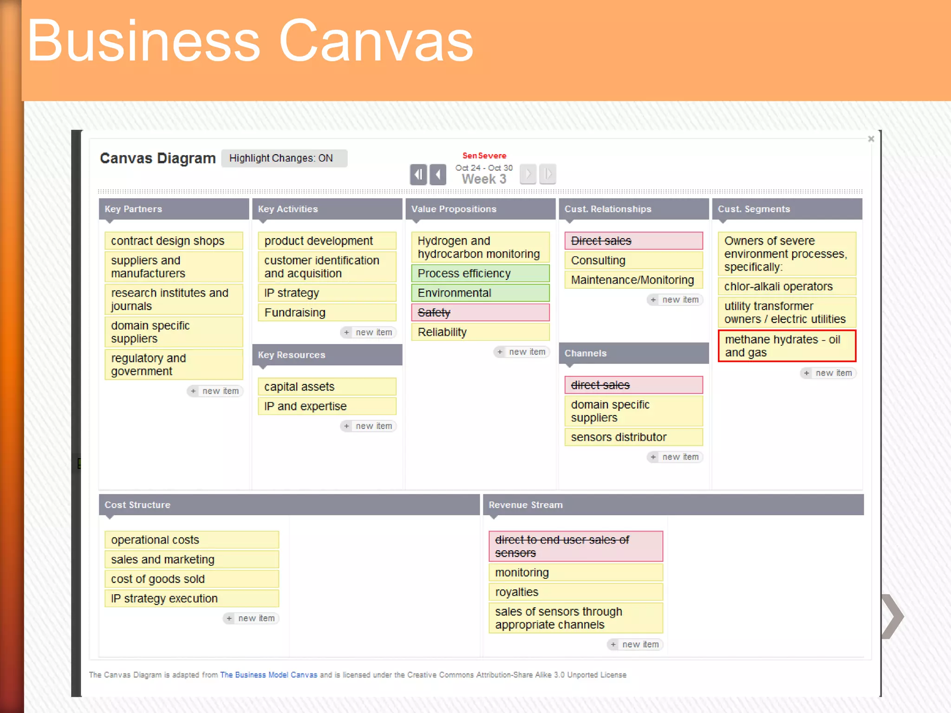Click 'capital assets' item

(x=327, y=387)
